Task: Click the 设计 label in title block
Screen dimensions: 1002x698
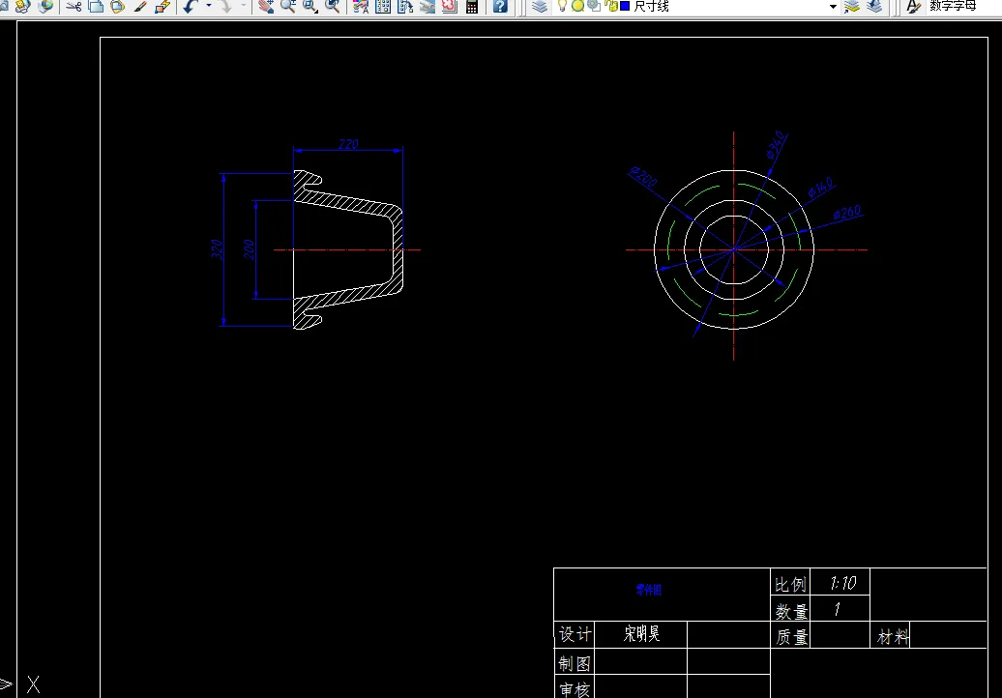Action: 575,634
